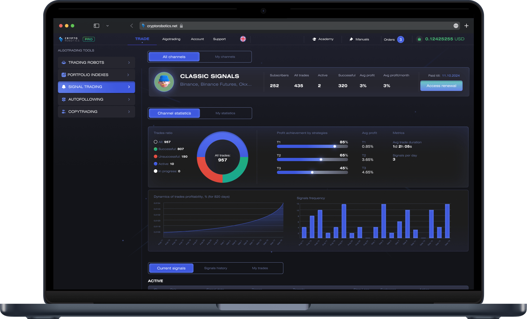Open the Academy link
The height and width of the screenshot is (319, 527).
point(323,39)
